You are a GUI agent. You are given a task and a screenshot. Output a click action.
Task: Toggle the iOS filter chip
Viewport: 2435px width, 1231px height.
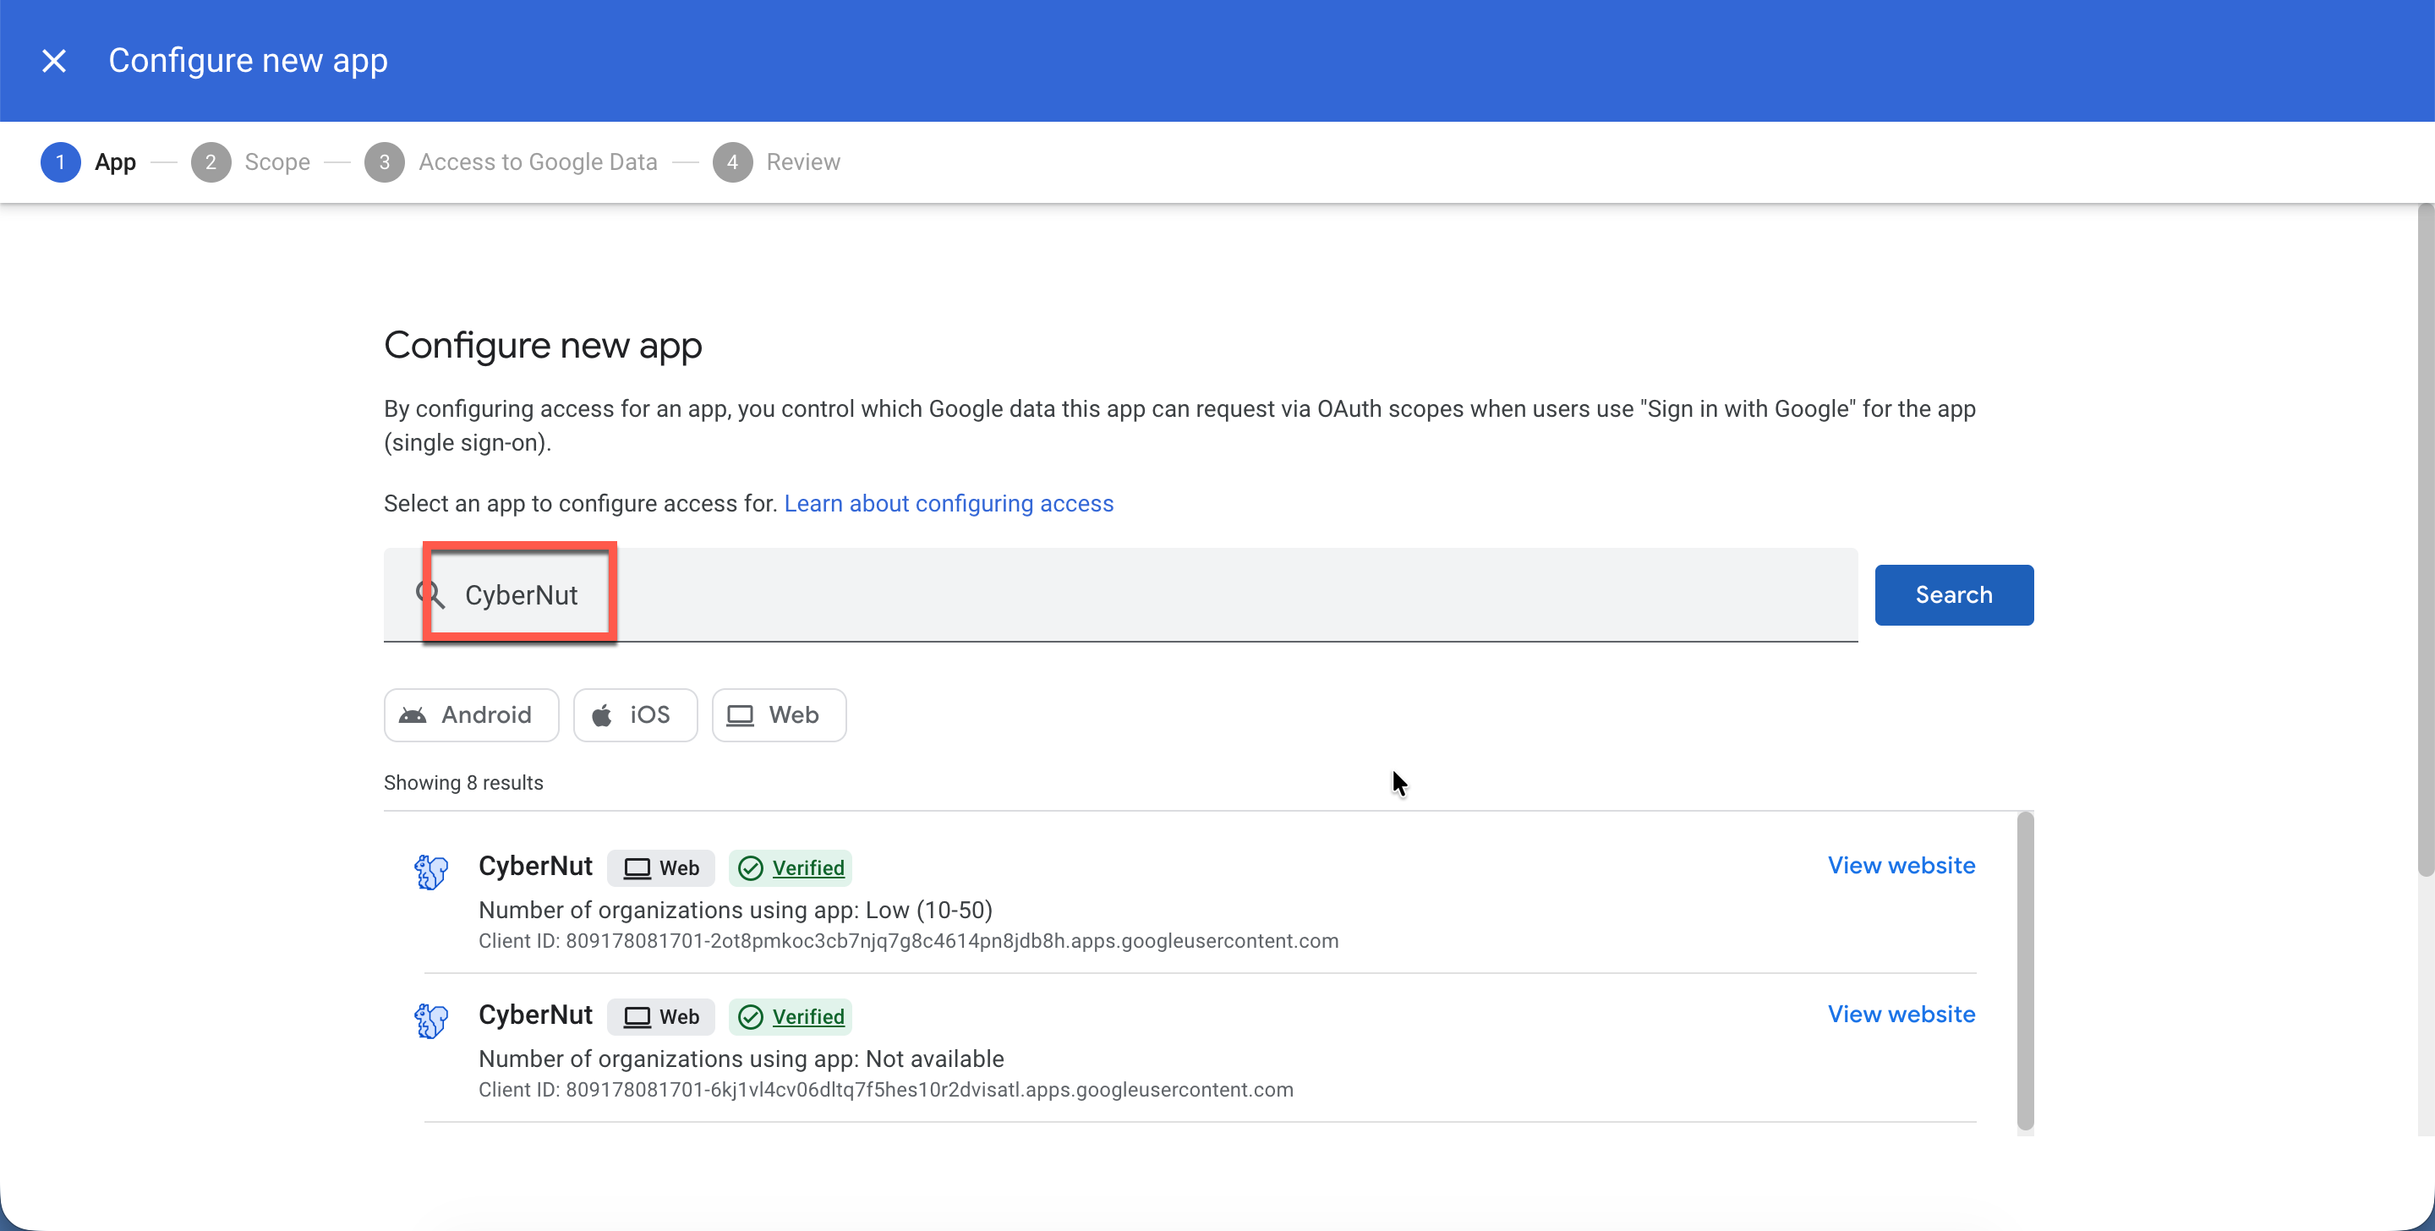tap(634, 714)
